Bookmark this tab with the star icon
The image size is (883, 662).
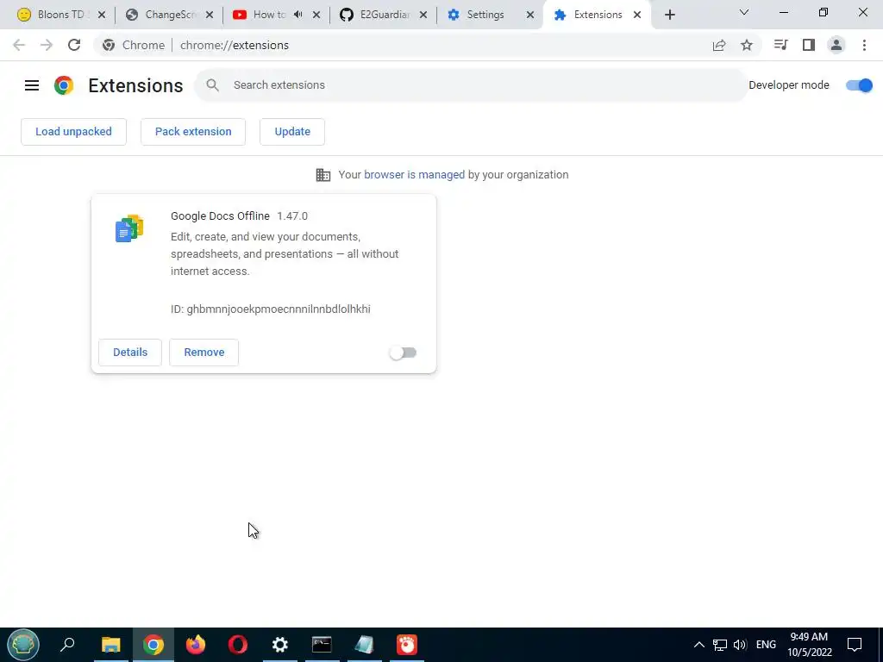[747, 45]
